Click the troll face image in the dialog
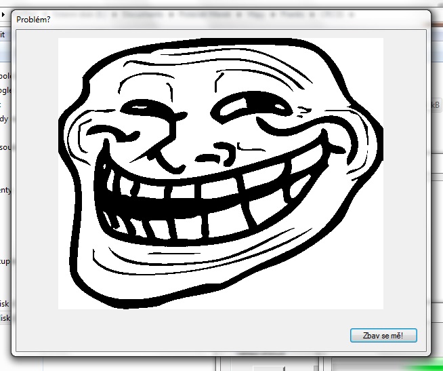443x371 pixels. 221,174
